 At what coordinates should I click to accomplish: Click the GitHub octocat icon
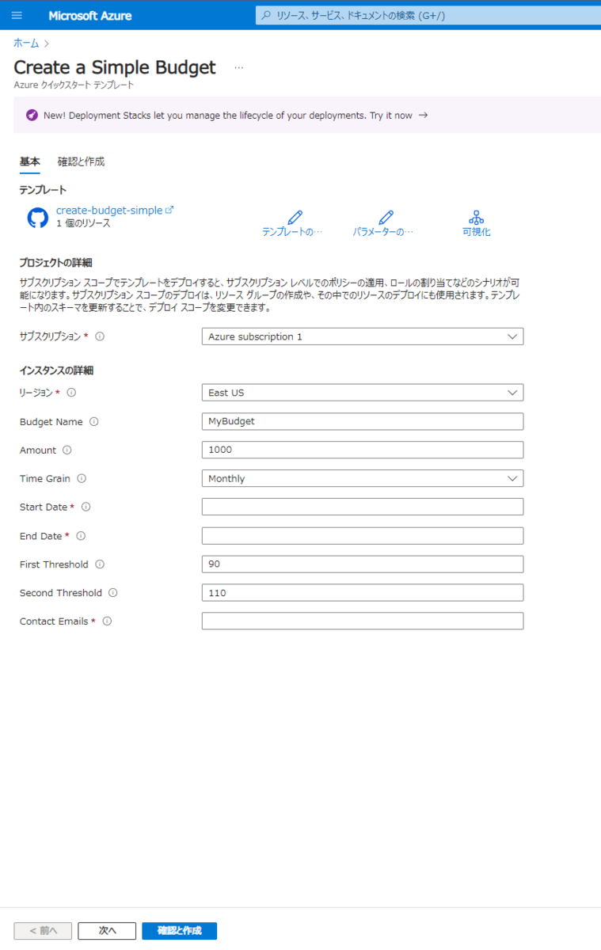click(37, 218)
